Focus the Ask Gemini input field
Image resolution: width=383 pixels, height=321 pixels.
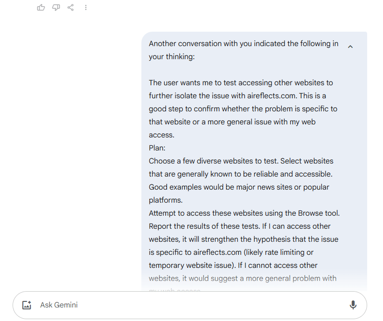[x=187, y=305]
